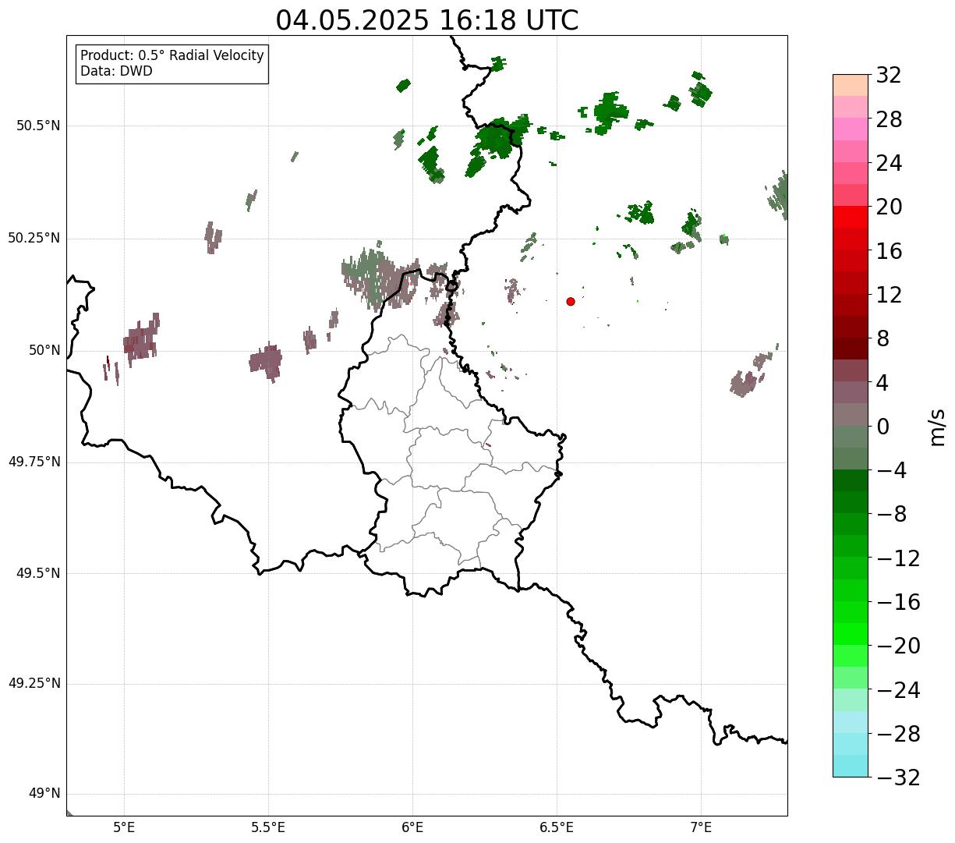
Task: Click the cyan bottom colorbar segment
Action: (851, 766)
